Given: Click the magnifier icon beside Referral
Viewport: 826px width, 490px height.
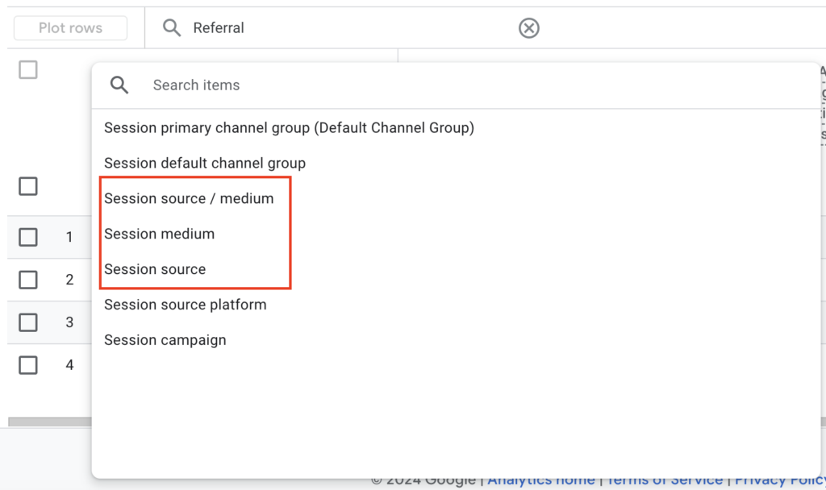Looking at the screenshot, I should coord(172,27).
